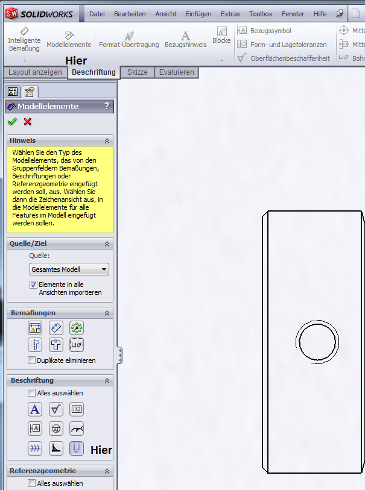This screenshot has width=365, height=490.
Task: Open the Extras menu
Action: pos(230,14)
